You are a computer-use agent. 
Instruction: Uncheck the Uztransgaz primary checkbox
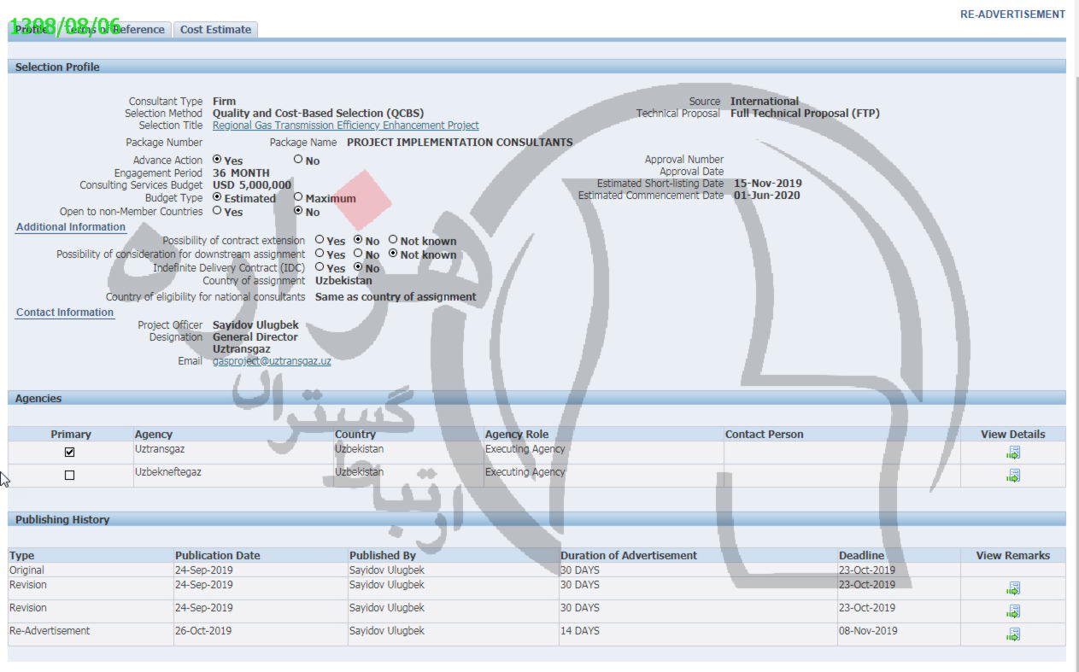(70, 453)
